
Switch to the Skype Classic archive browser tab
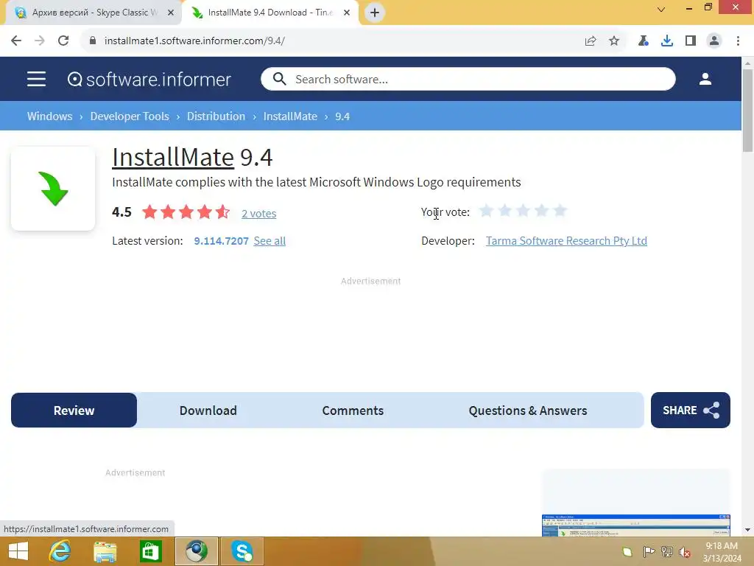tap(94, 13)
